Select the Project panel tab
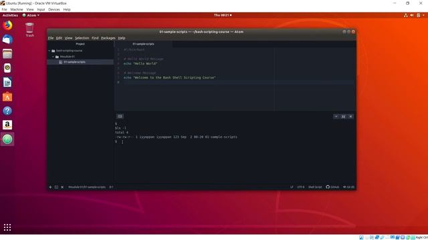This screenshot has height=240, width=428. tap(80, 44)
